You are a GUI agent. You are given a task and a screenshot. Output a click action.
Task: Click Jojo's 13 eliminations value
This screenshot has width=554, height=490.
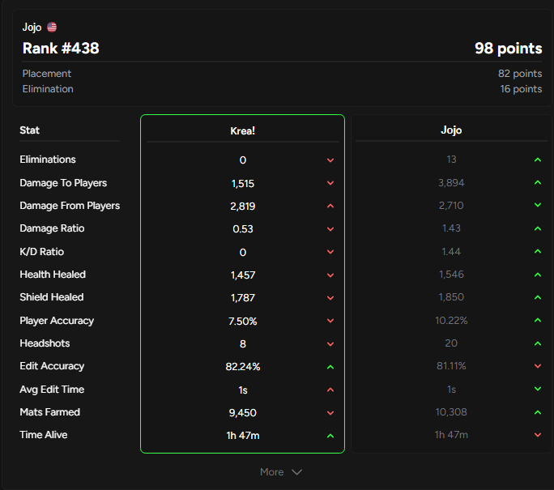tap(451, 160)
